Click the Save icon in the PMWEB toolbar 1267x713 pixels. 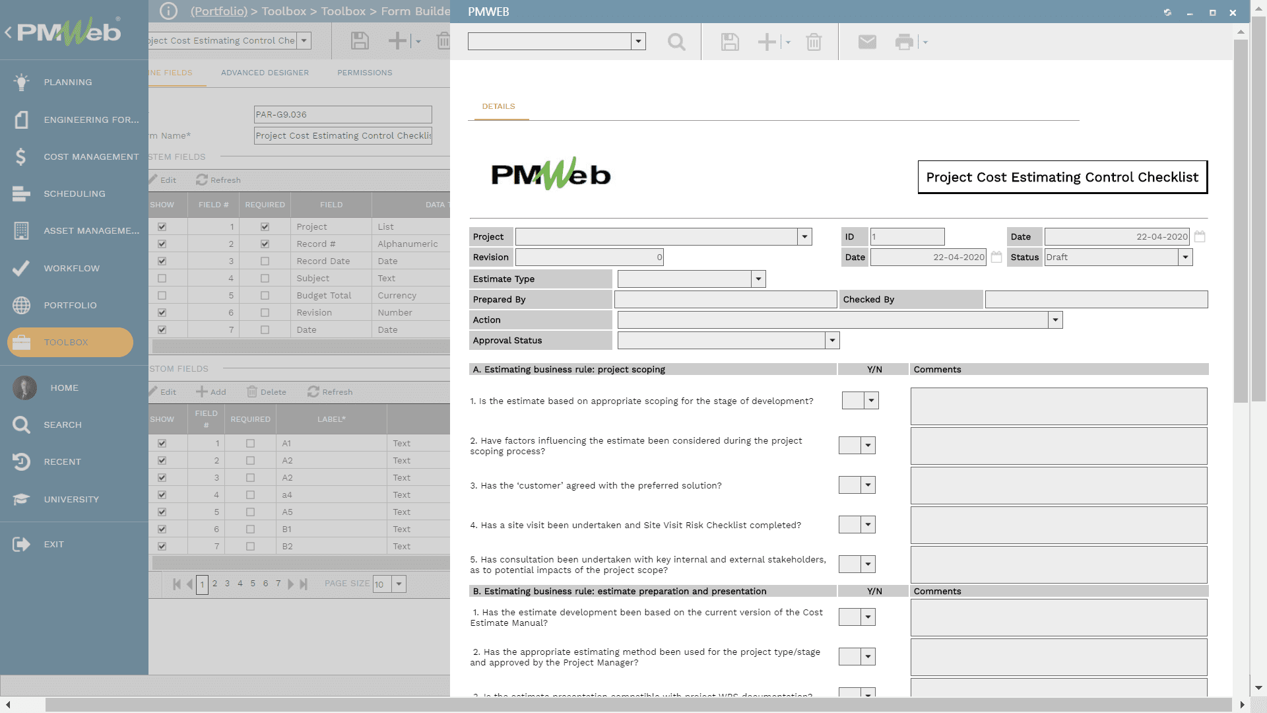pyautogui.click(x=729, y=42)
